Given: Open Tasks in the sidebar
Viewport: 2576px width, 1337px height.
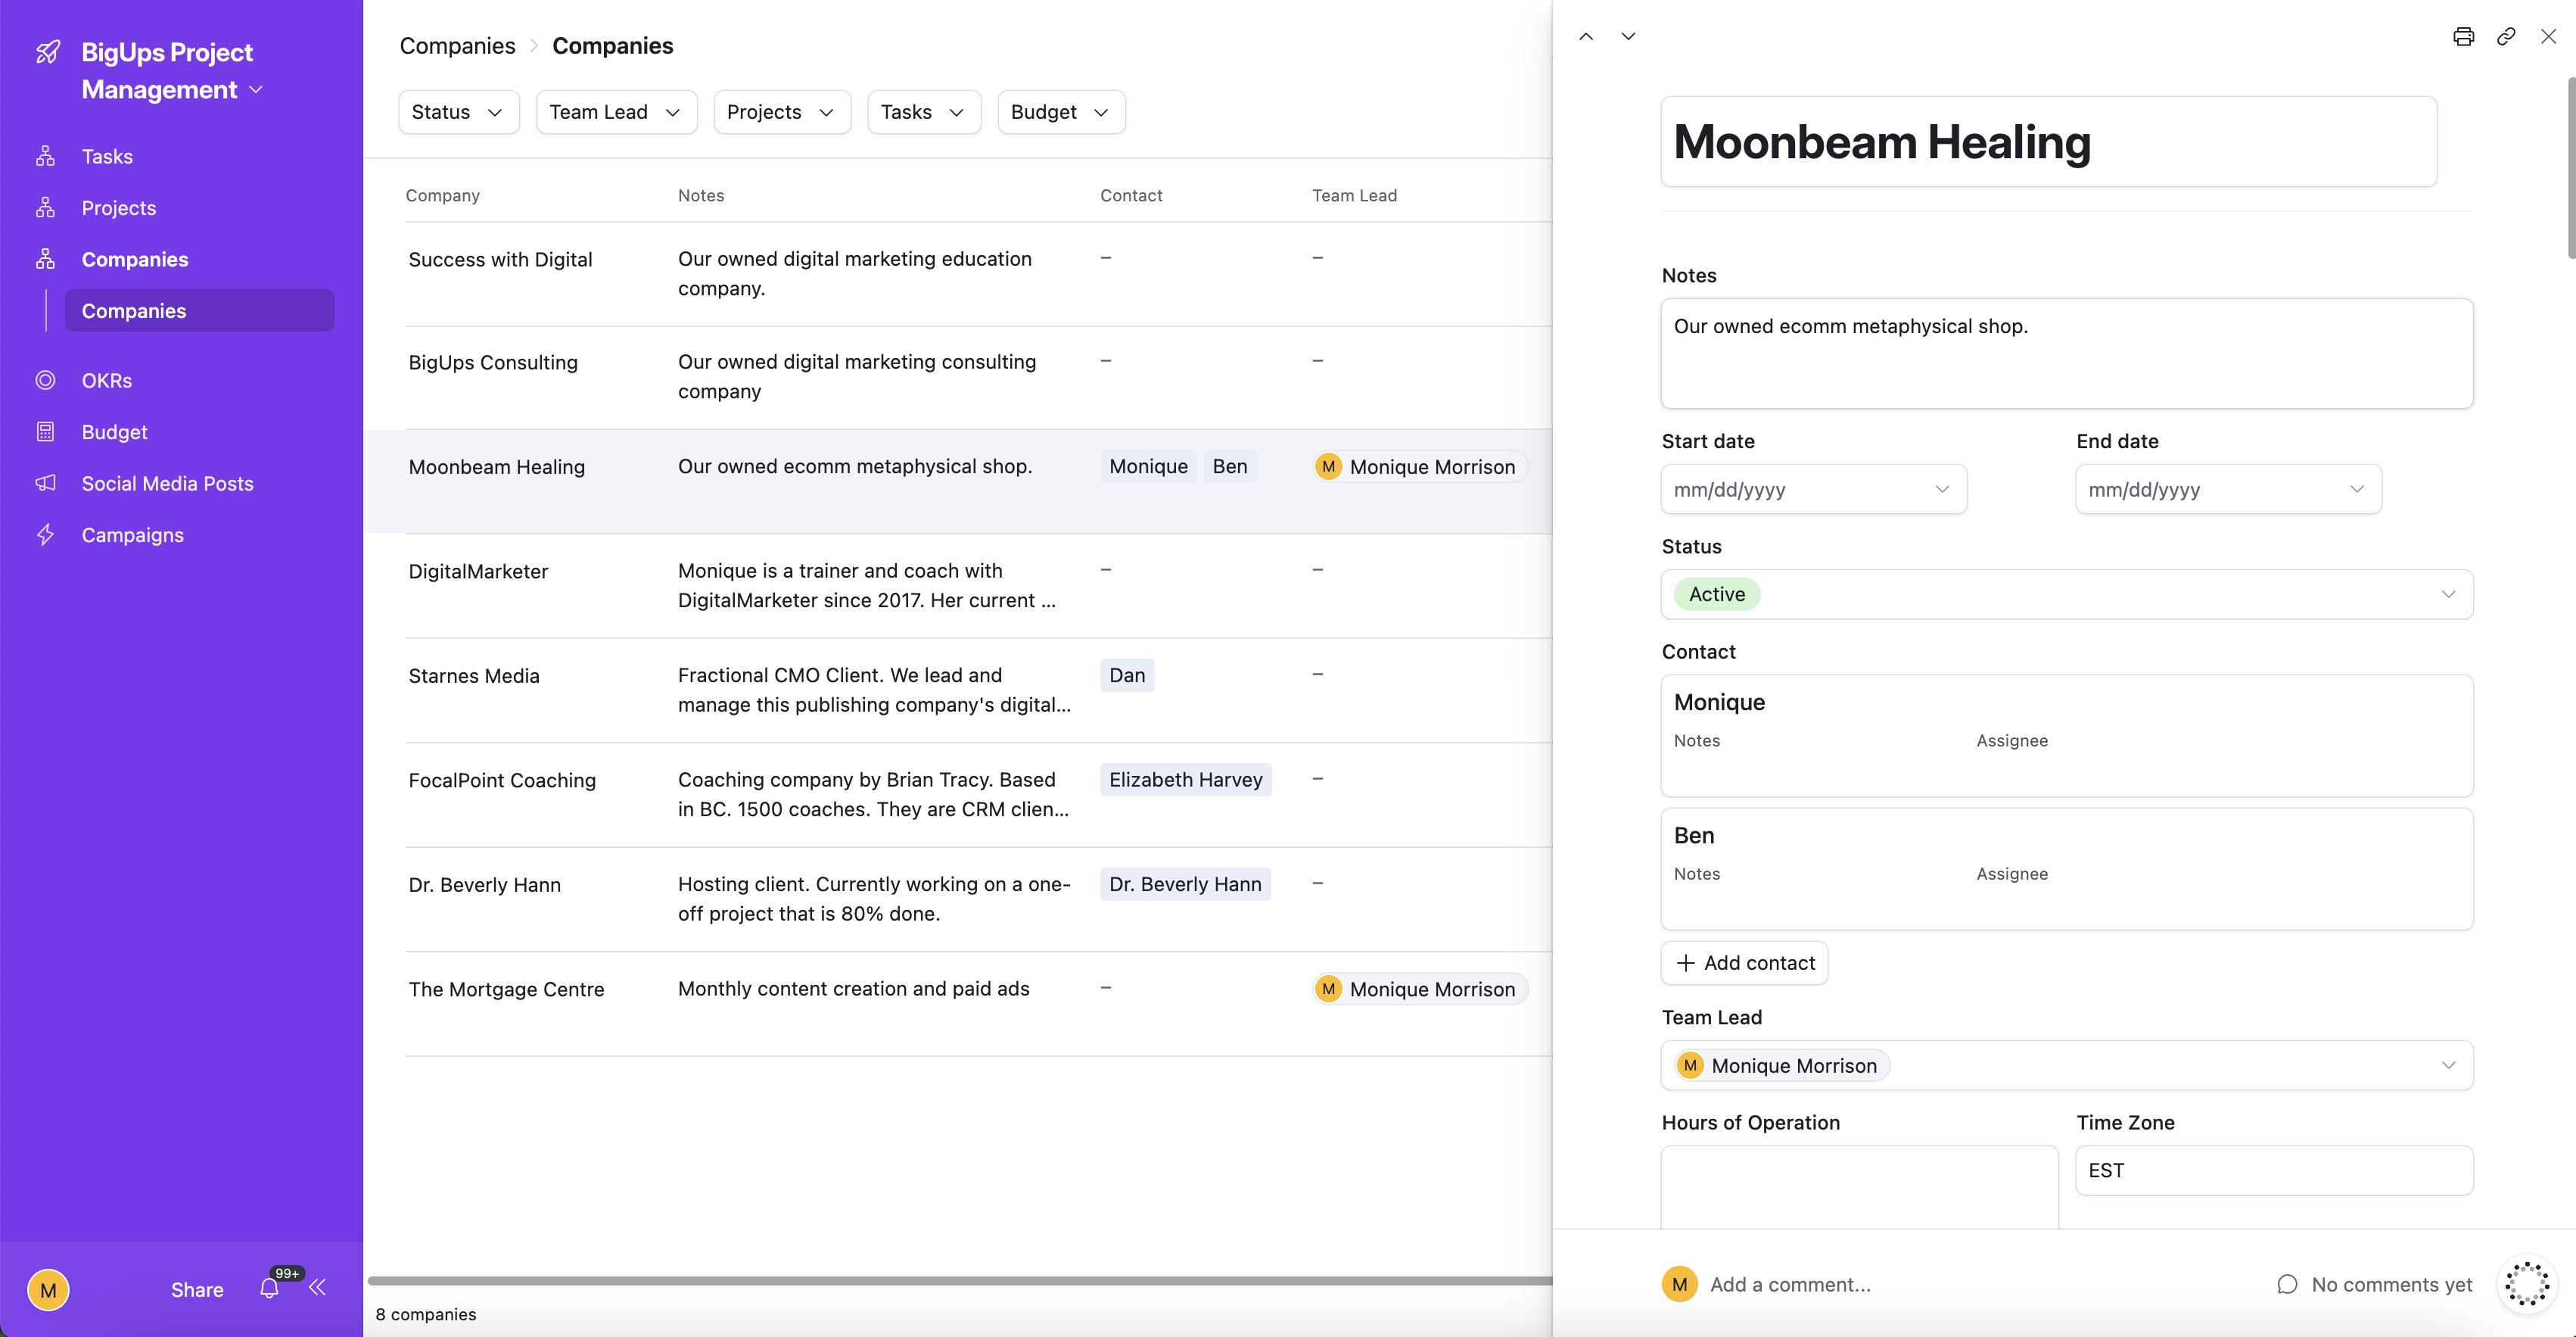Looking at the screenshot, I should (107, 156).
